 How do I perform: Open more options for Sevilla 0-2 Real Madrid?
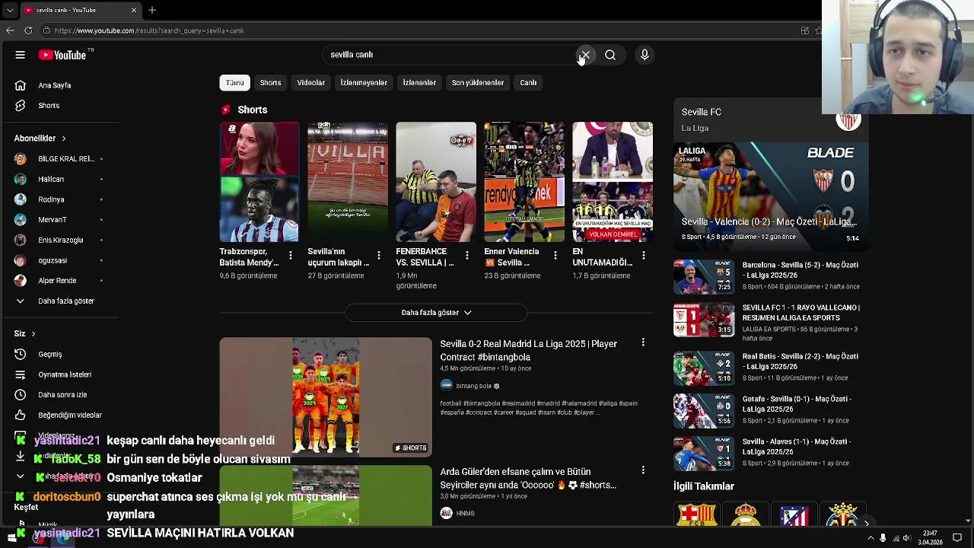(x=643, y=343)
